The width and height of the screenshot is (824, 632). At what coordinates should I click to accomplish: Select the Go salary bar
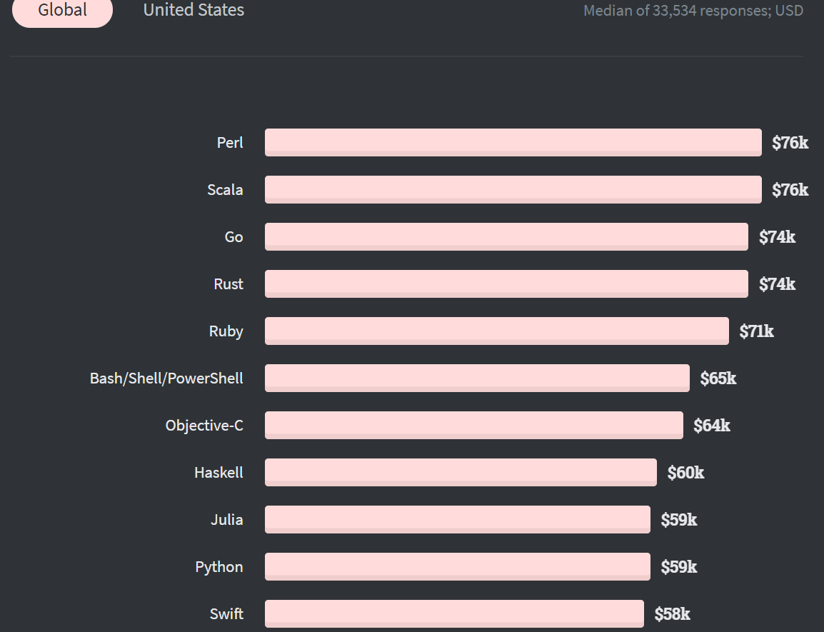click(506, 236)
